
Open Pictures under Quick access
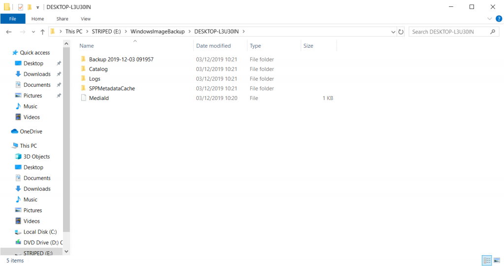[33, 96]
